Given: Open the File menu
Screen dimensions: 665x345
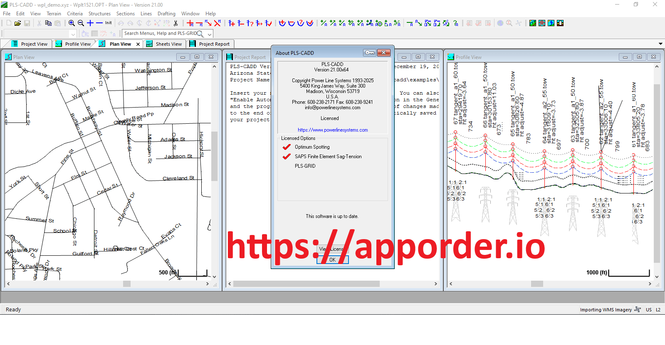Looking at the screenshot, I should [7, 14].
